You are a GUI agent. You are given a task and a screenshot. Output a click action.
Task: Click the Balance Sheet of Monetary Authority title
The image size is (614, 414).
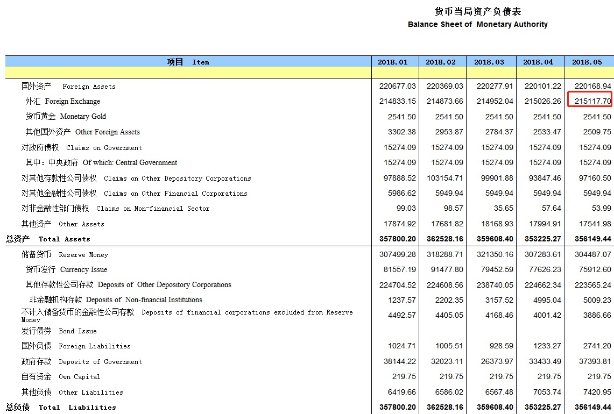coord(477,24)
